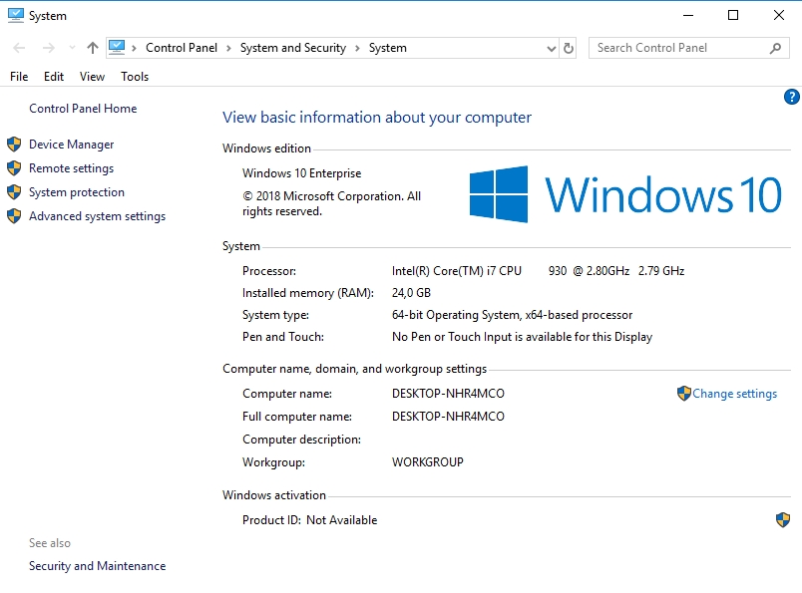Click the WORKGROUP value

pyautogui.click(x=428, y=462)
